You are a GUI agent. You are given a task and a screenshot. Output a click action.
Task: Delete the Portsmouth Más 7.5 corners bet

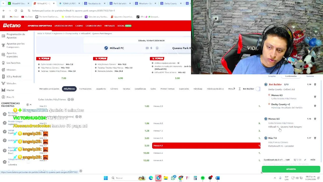[x=315, y=138]
